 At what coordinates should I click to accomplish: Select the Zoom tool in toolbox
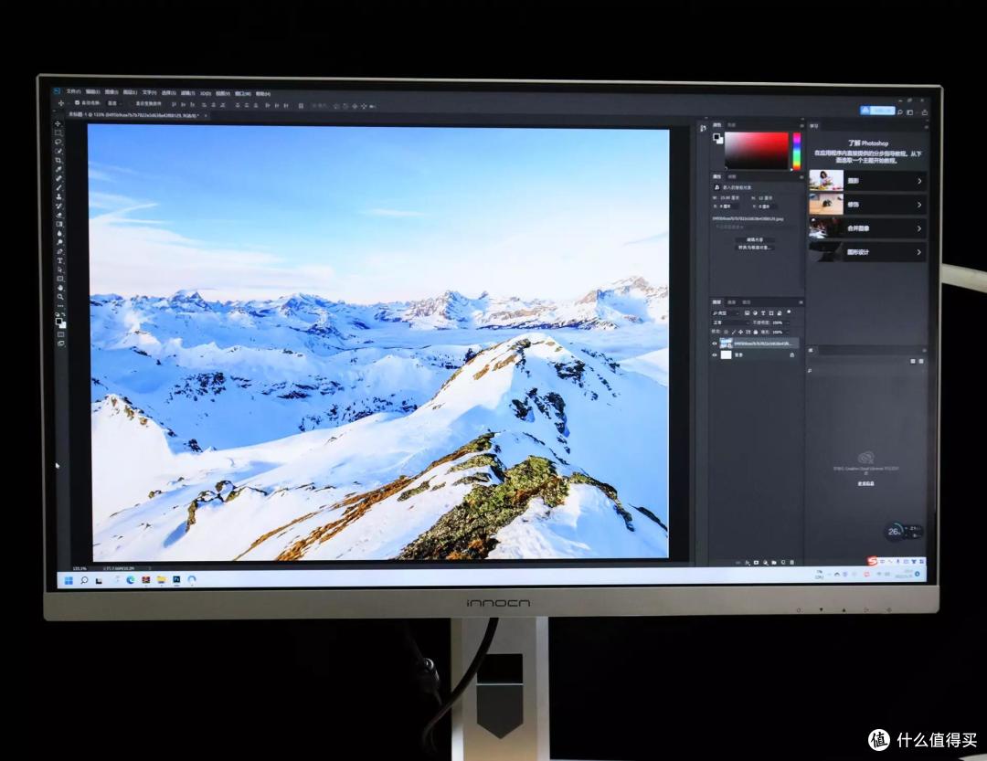point(58,297)
